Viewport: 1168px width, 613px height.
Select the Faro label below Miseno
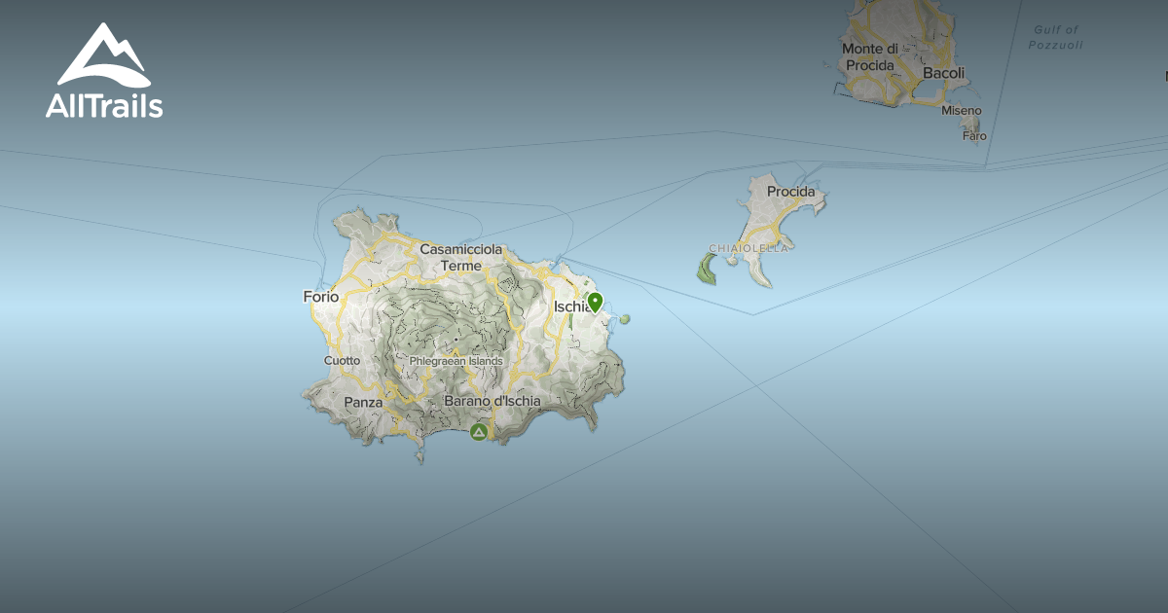(974, 136)
